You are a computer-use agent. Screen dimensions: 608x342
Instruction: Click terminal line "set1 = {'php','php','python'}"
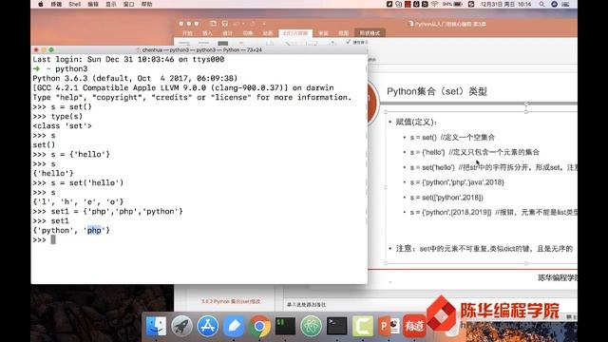pyautogui.click(x=117, y=211)
